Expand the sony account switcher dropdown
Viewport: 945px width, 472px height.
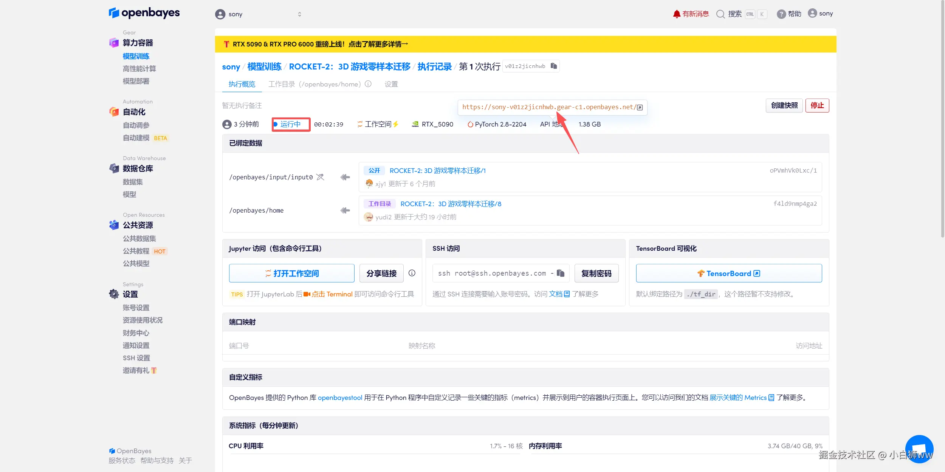[299, 14]
